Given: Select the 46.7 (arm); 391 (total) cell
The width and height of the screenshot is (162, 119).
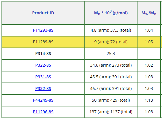Looking at the screenshot, I should pos(111,89).
